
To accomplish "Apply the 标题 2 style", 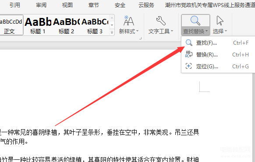I will click(x=66, y=25).
